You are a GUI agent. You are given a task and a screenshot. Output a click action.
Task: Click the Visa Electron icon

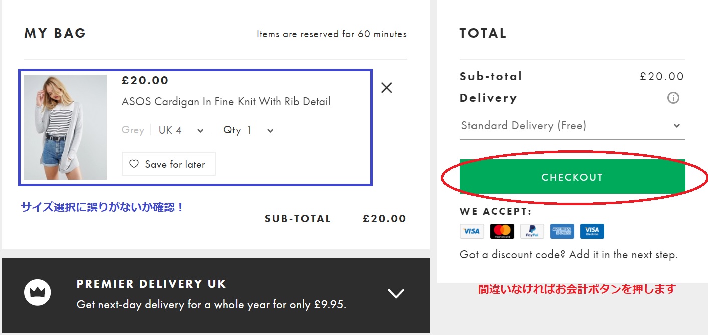(x=592, y=231)
